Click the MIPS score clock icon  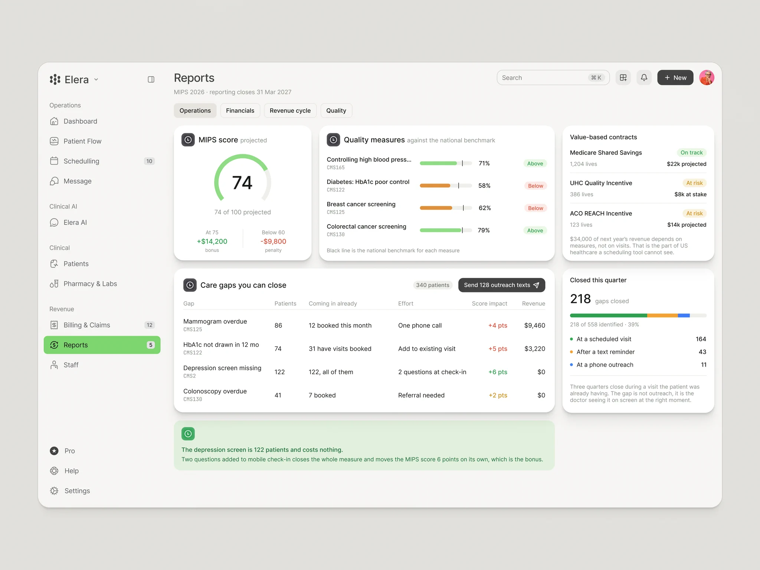(188, 140)
